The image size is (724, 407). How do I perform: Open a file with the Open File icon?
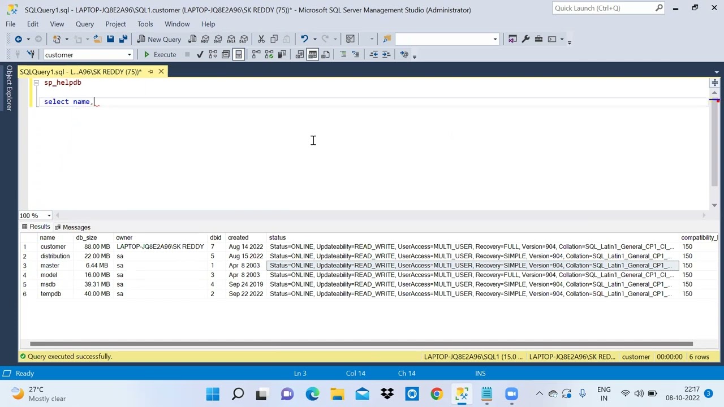(x=97, y=39)
